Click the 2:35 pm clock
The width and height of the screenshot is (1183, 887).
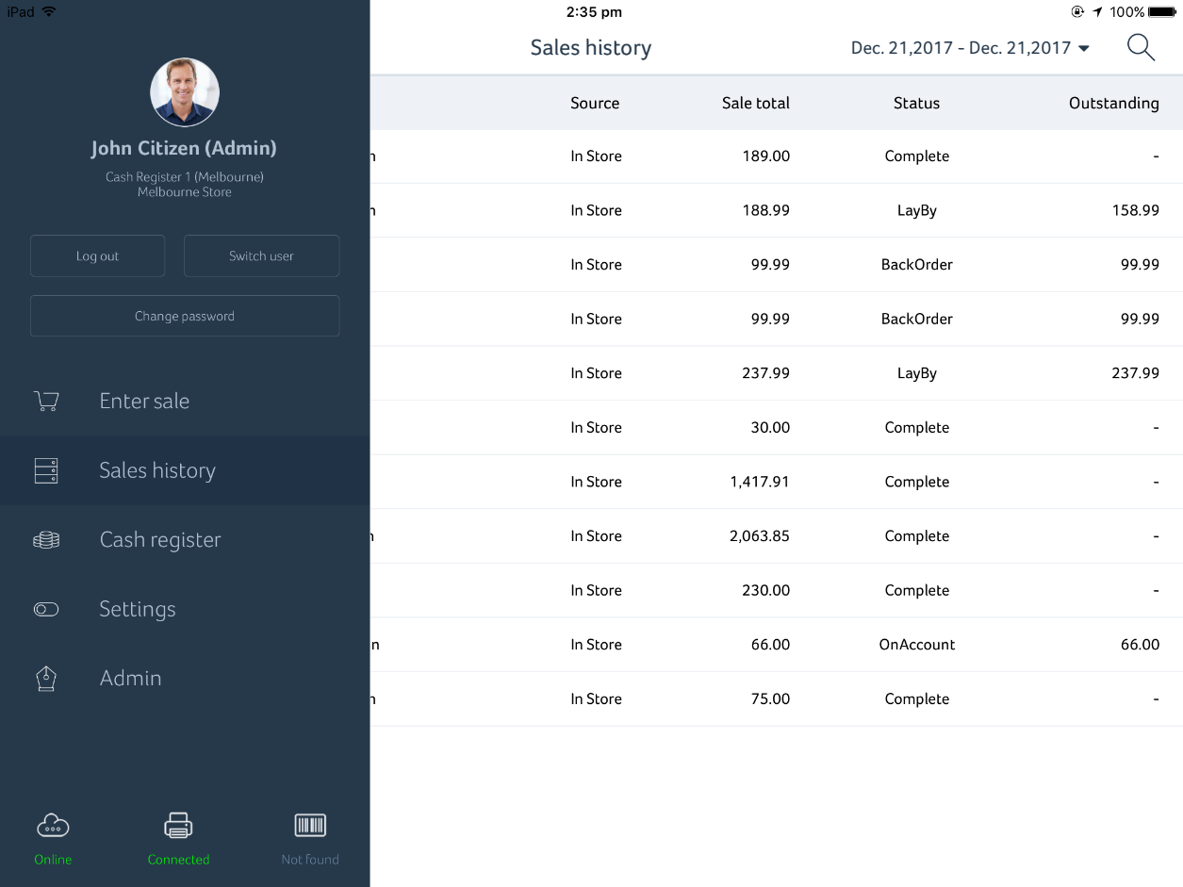click(x=594, y=12)
